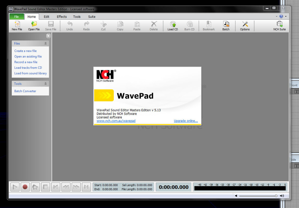299x208 pixels.
Task: Click Load tracks from CD link
Action: 28,68
